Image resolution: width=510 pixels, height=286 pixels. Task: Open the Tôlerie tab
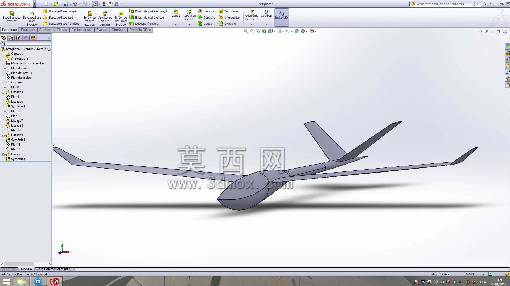pyautogui.click(x=62, y=30)
